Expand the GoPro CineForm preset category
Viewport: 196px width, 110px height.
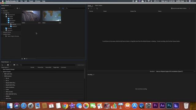(x=4, y=87)
